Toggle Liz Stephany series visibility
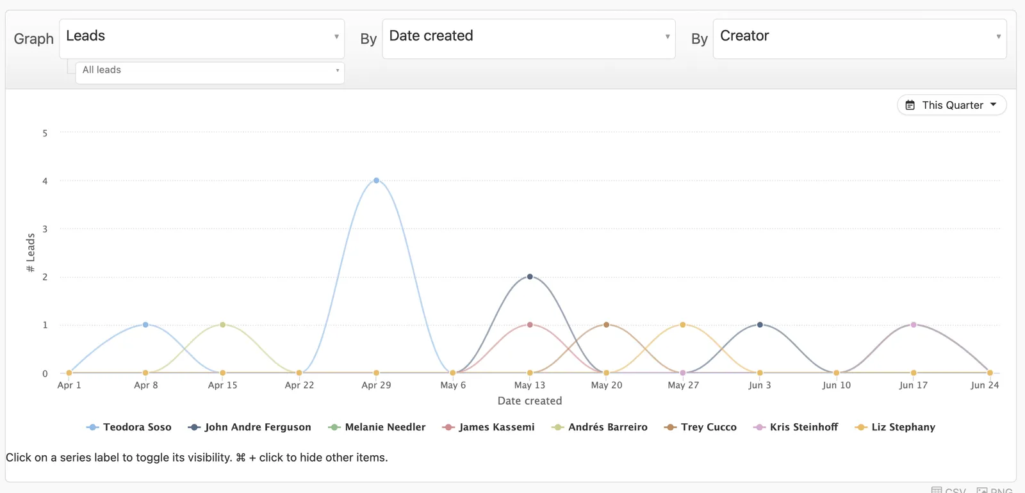This screenshot has width=1025, height=493. [895, 427]
